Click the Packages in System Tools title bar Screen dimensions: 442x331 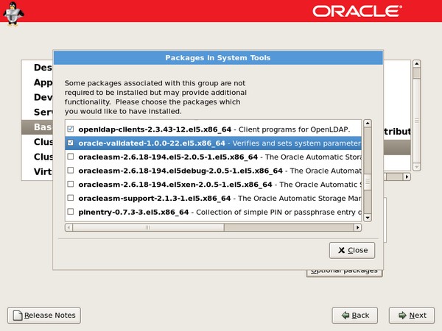click(x=218, y=58)
